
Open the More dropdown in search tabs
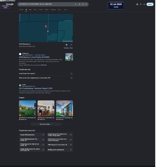[60, 10]
